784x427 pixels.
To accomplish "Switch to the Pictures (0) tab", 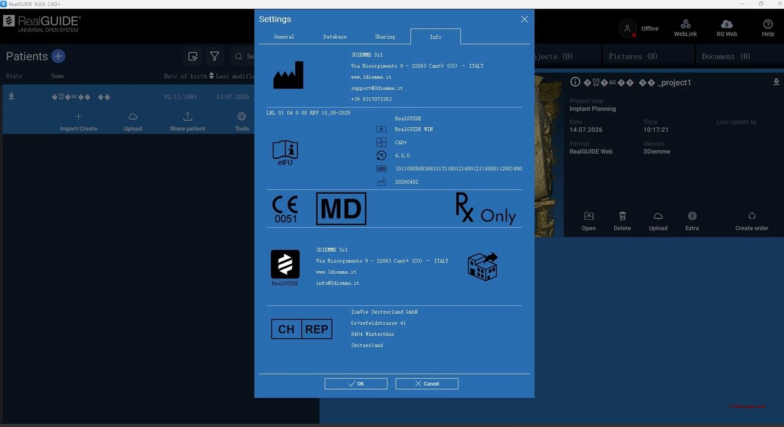I will pos(633,57).
